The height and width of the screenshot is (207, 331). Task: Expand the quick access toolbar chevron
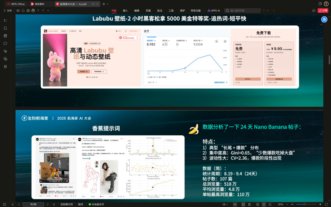(48, 10)
